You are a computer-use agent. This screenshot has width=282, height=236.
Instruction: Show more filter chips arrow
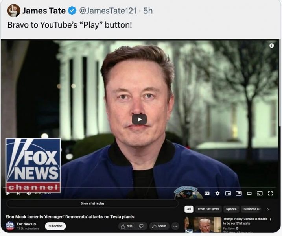click(267, 209)
